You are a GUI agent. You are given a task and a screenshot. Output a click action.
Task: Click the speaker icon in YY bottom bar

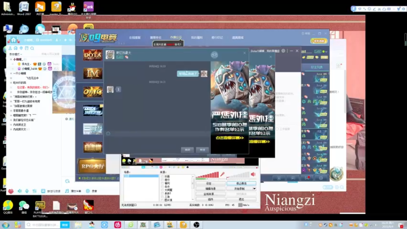point(20,191)
